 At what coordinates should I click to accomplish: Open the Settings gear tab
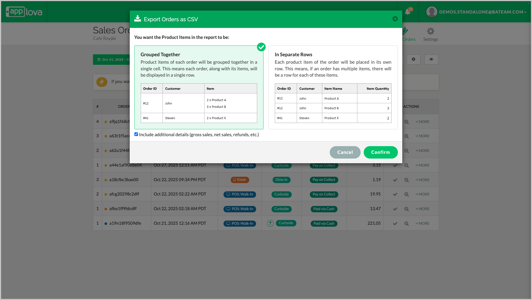tap(430, 34)
